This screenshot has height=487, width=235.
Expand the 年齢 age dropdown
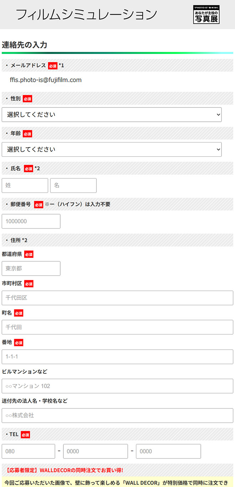(112, 150)
